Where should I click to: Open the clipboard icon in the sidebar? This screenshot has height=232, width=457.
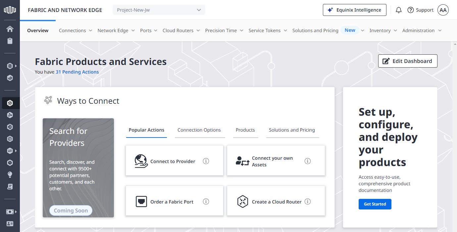(10, 41)
